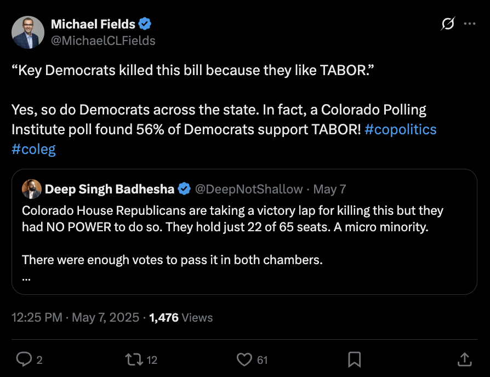Open Deep Singh Badhesha's small avatar
This screenshot has height=377, width=490.
click(x=31, y=189)
